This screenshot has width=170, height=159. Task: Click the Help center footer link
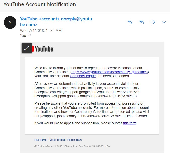coord(41,140)
